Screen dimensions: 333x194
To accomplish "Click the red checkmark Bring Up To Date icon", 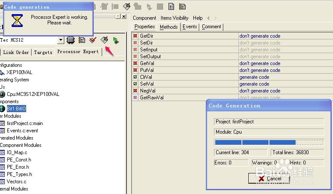I will (93, 40).
